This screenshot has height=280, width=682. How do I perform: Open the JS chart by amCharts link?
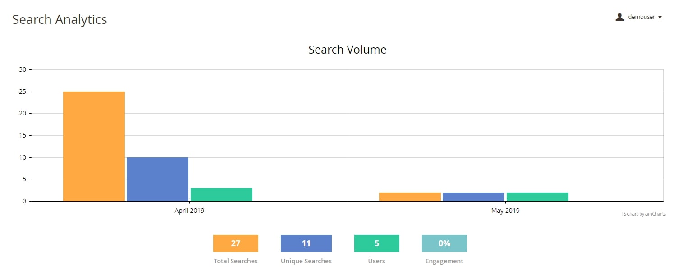(644, 214)
